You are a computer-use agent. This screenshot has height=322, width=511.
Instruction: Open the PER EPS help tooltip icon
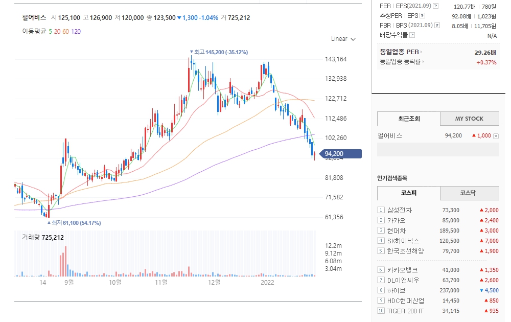point(436,6)
